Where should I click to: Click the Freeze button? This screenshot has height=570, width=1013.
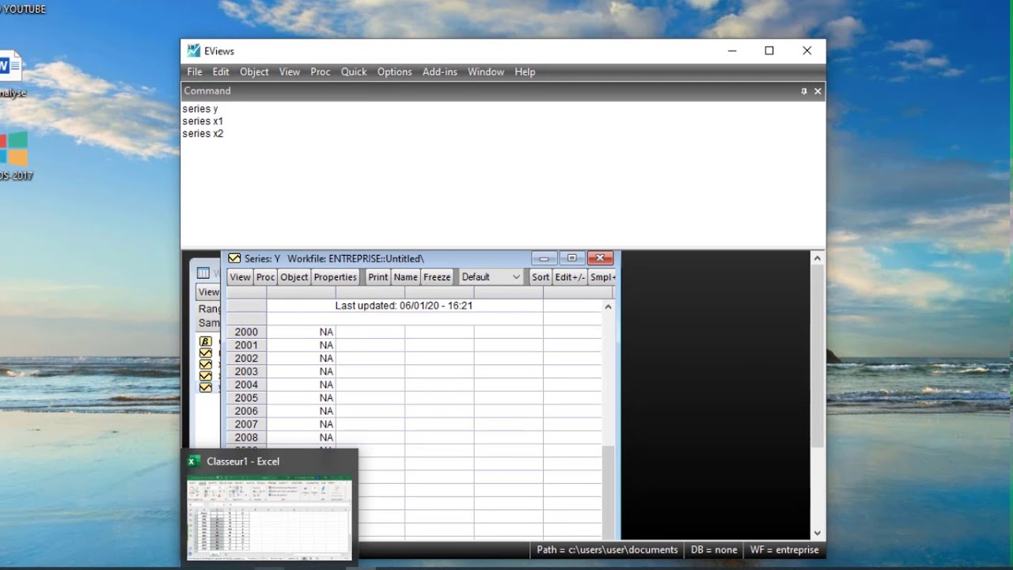(x=437, y=277)
